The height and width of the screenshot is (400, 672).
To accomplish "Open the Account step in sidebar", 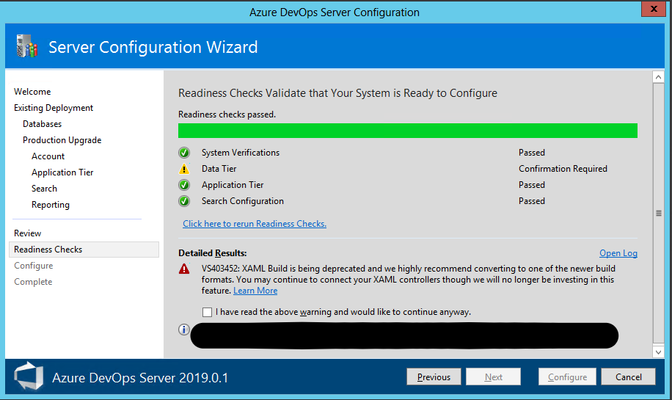I will 48,156.
